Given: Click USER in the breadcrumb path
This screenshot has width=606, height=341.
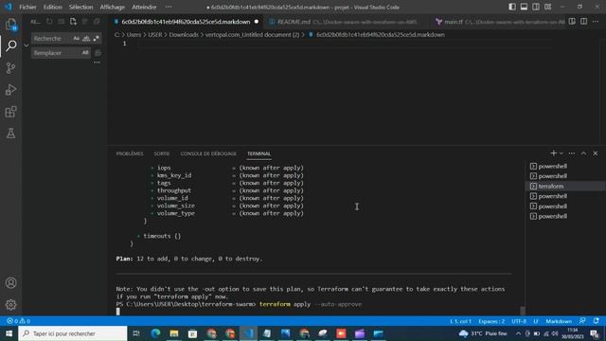Looking at the screenshot, I should pyautogui.click(x=155, y=35).
